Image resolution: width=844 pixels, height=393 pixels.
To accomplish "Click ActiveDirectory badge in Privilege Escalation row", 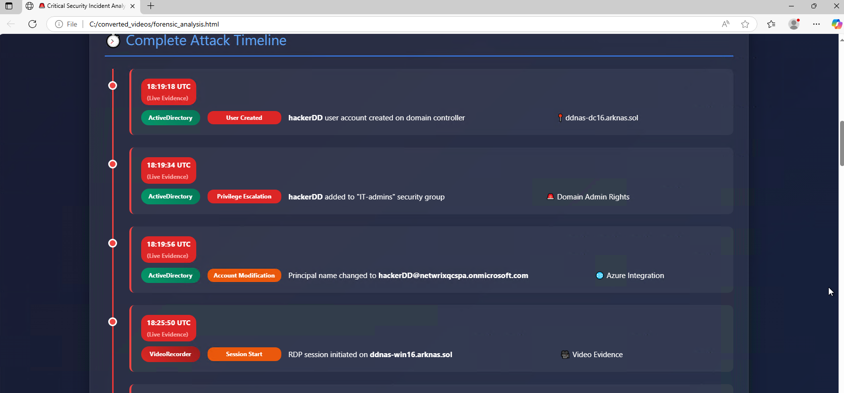I will [171, 196].
